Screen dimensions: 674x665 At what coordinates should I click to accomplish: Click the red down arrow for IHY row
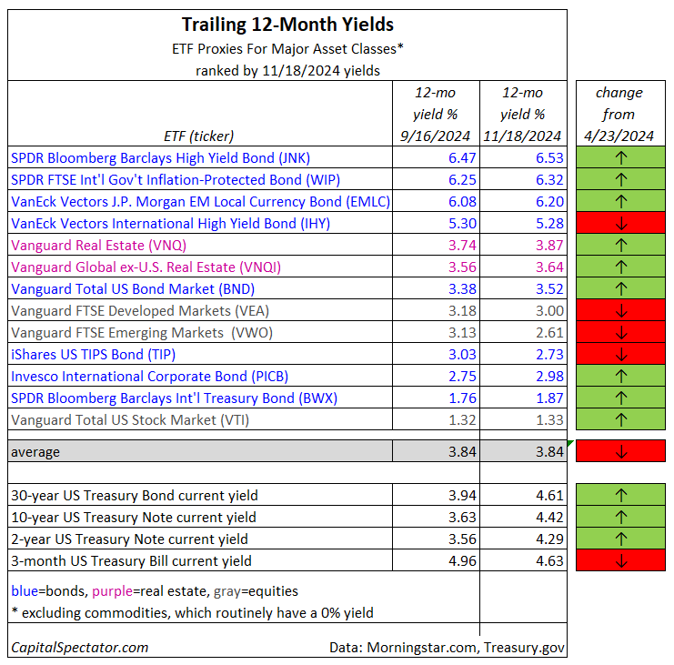click(x=621, y=224)
